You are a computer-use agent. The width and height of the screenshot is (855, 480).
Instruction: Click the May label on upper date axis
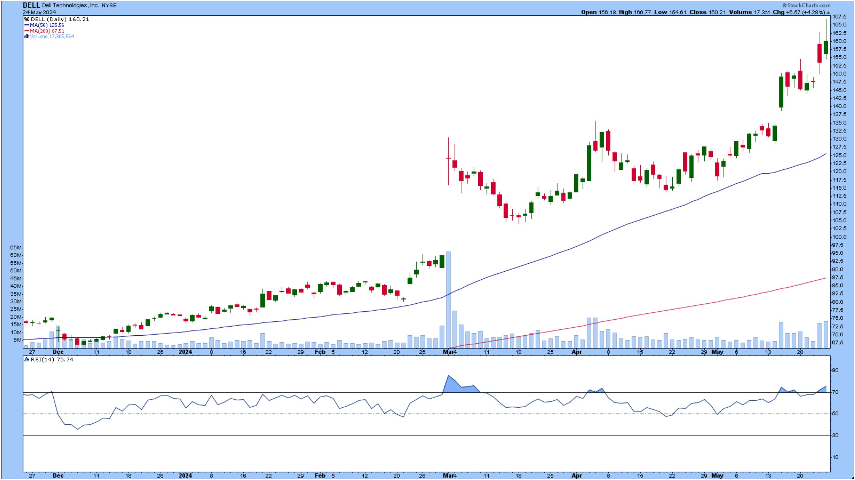coord(717,352)
